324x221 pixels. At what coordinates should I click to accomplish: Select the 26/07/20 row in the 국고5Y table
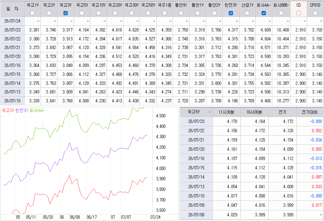click(x=252, y=149)
